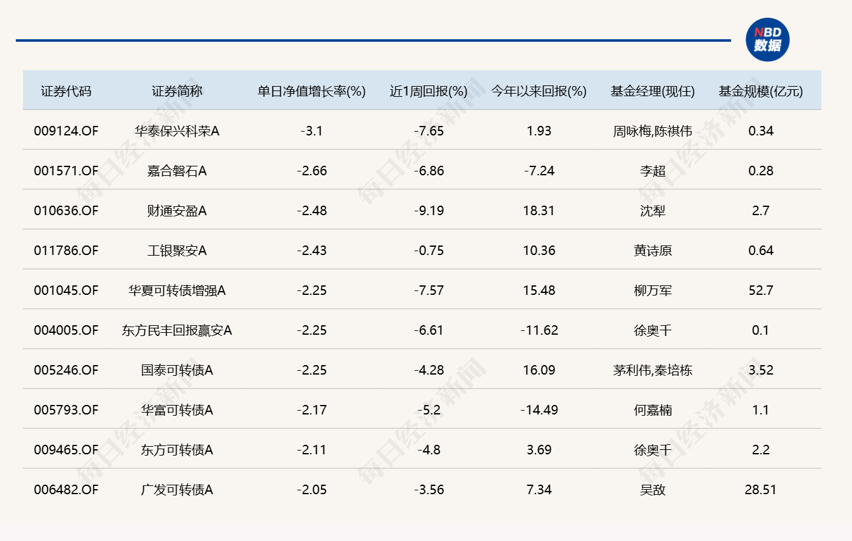Screen dimensions: 852x541
Task: Select fund name 嘉合磐石A
Action: pyautogui.click(x=177, y=171)
